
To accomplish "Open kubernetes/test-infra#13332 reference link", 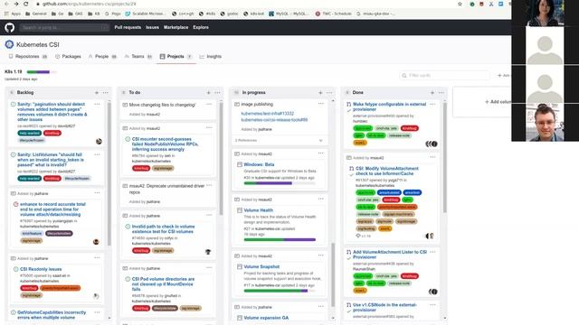I will 268,114.
